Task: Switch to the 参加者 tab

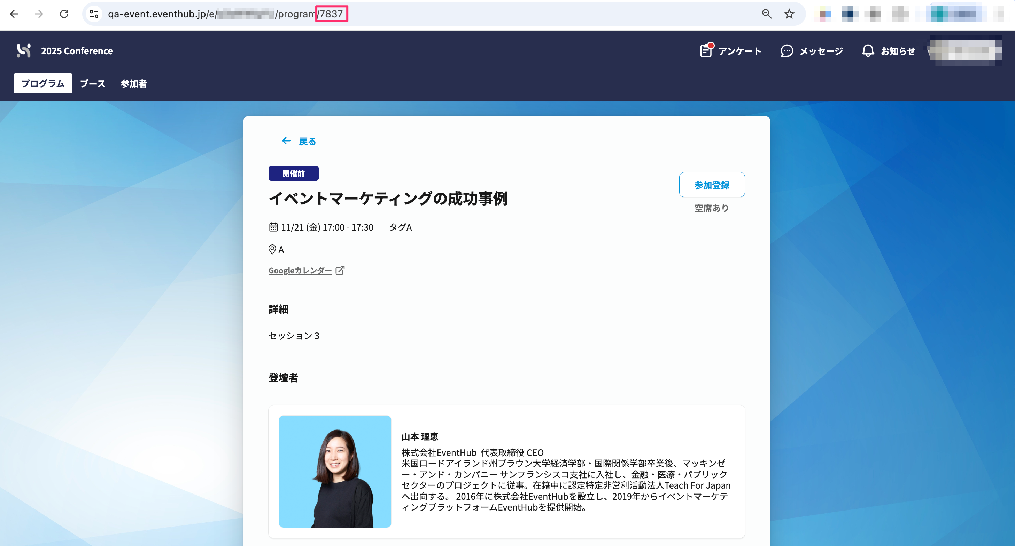Action: point(133,83)
